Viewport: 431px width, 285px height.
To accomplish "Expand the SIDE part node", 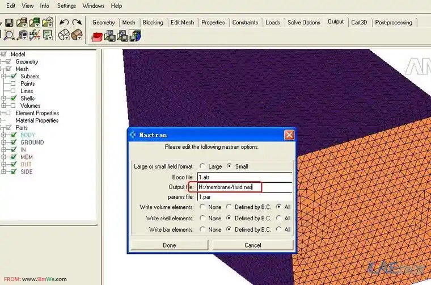I will (3, 171).
